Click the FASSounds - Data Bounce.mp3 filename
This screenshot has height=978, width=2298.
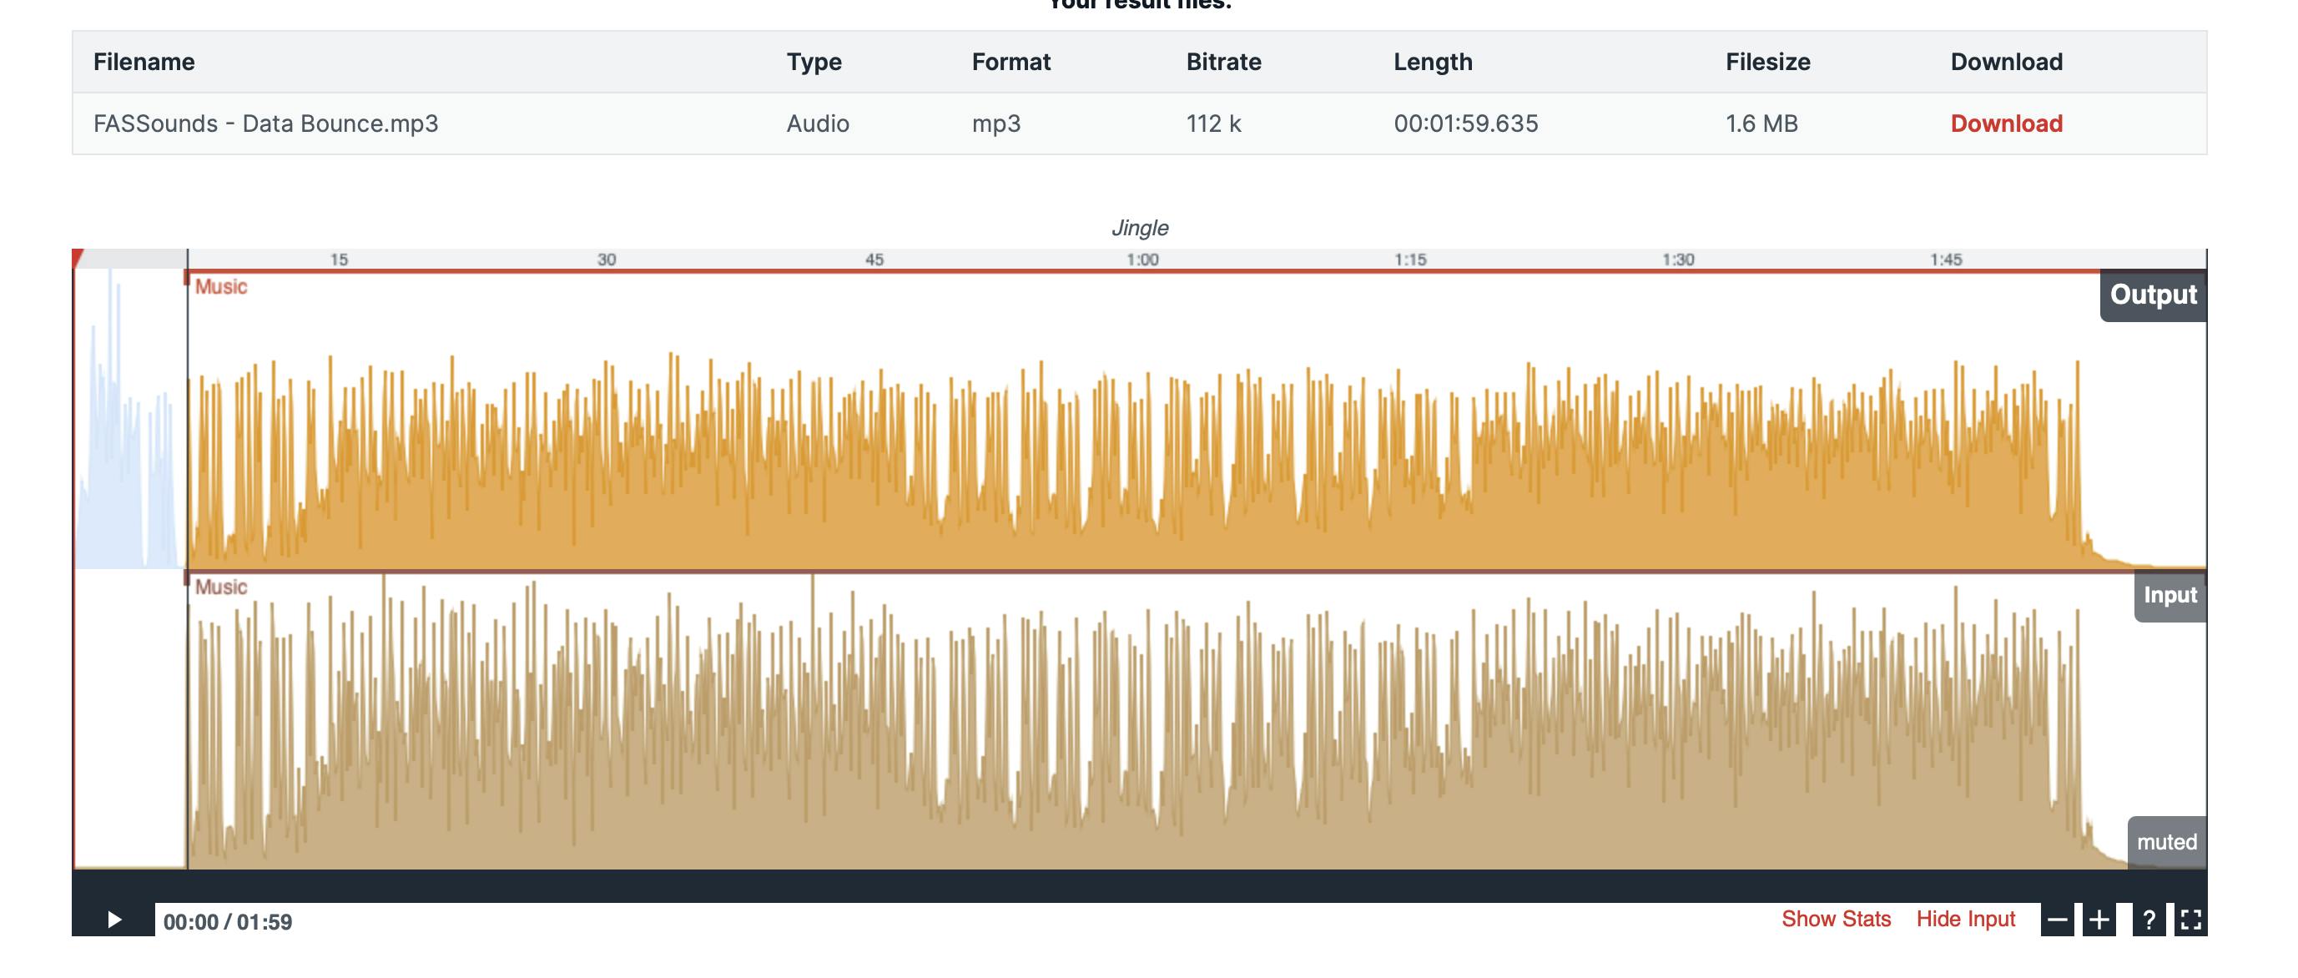click(266, 124)
